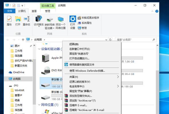Switch to the 管理 ribbon tab
This screenshot has height=114, width=169.
coord(48,11)
